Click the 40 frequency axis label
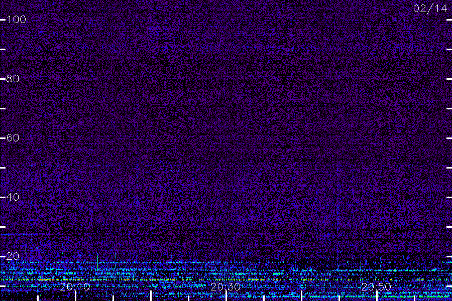452x301 pixels. (13, 197)
